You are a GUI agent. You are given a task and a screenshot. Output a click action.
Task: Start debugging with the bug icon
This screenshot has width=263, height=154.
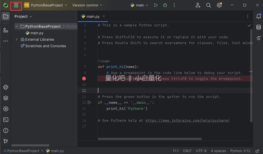tap(165, 5)
